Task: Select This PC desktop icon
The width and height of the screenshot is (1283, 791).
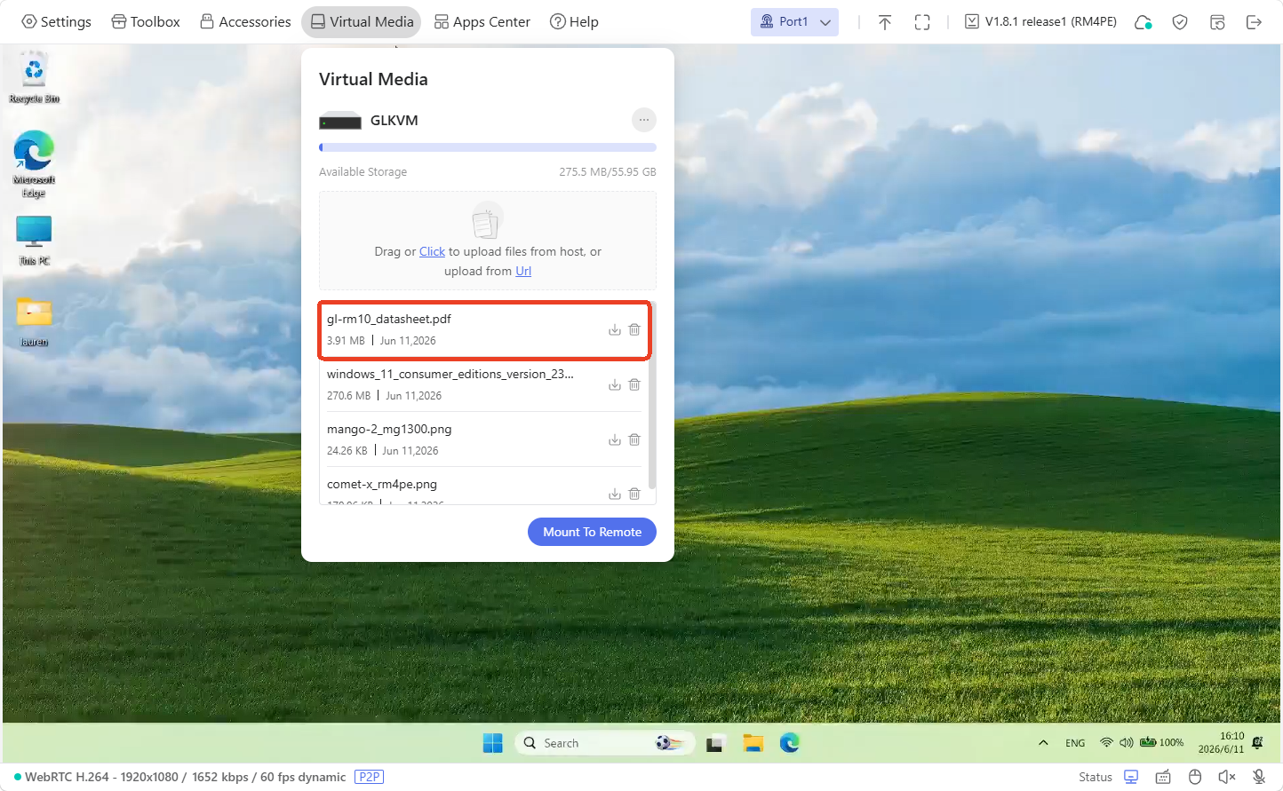Action: (34, 241)
